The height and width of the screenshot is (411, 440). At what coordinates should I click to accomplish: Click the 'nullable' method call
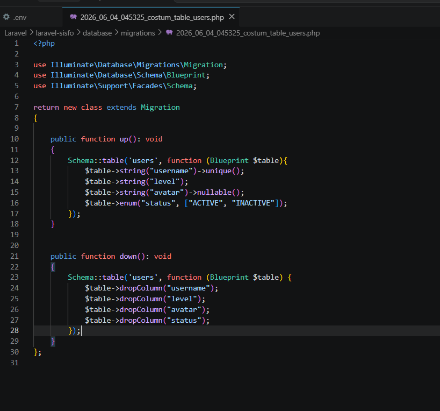coord(214,193)
